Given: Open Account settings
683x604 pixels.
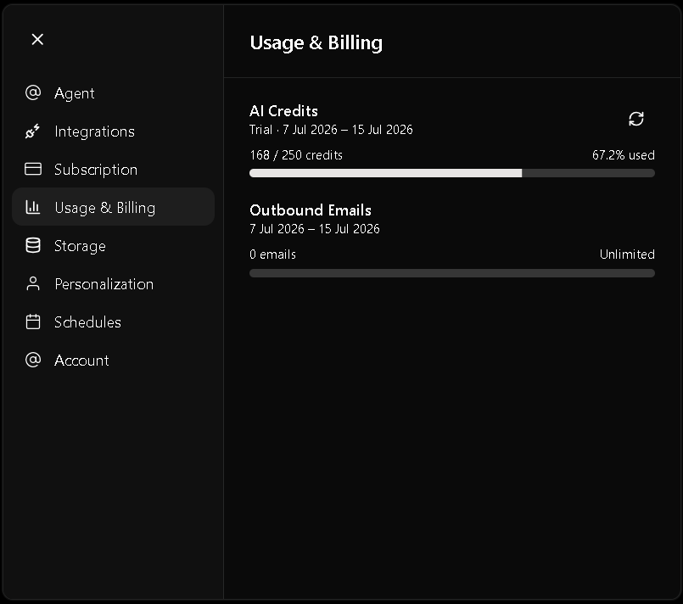Looking at the screenshot, I should (x=113, y=361).
